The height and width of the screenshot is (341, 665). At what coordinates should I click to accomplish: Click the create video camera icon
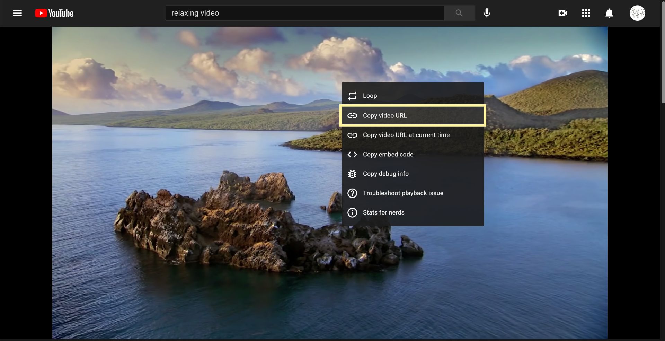(x=563, y=13)
